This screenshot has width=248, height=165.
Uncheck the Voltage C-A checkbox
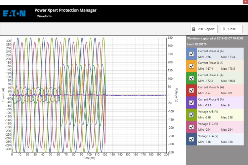point(191,139)
